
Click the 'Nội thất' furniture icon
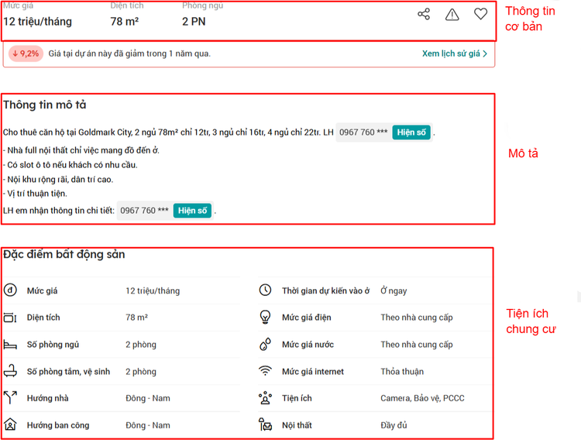(x=266, y=425)
